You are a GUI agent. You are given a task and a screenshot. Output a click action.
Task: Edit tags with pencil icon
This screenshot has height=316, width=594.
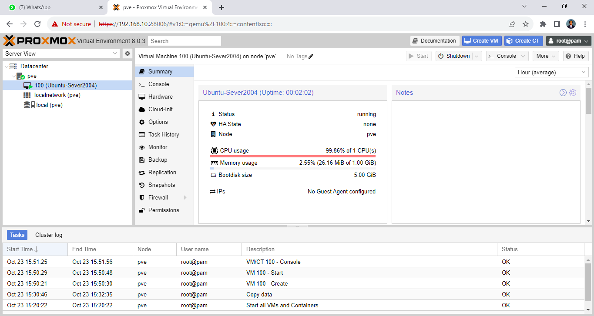311,56
